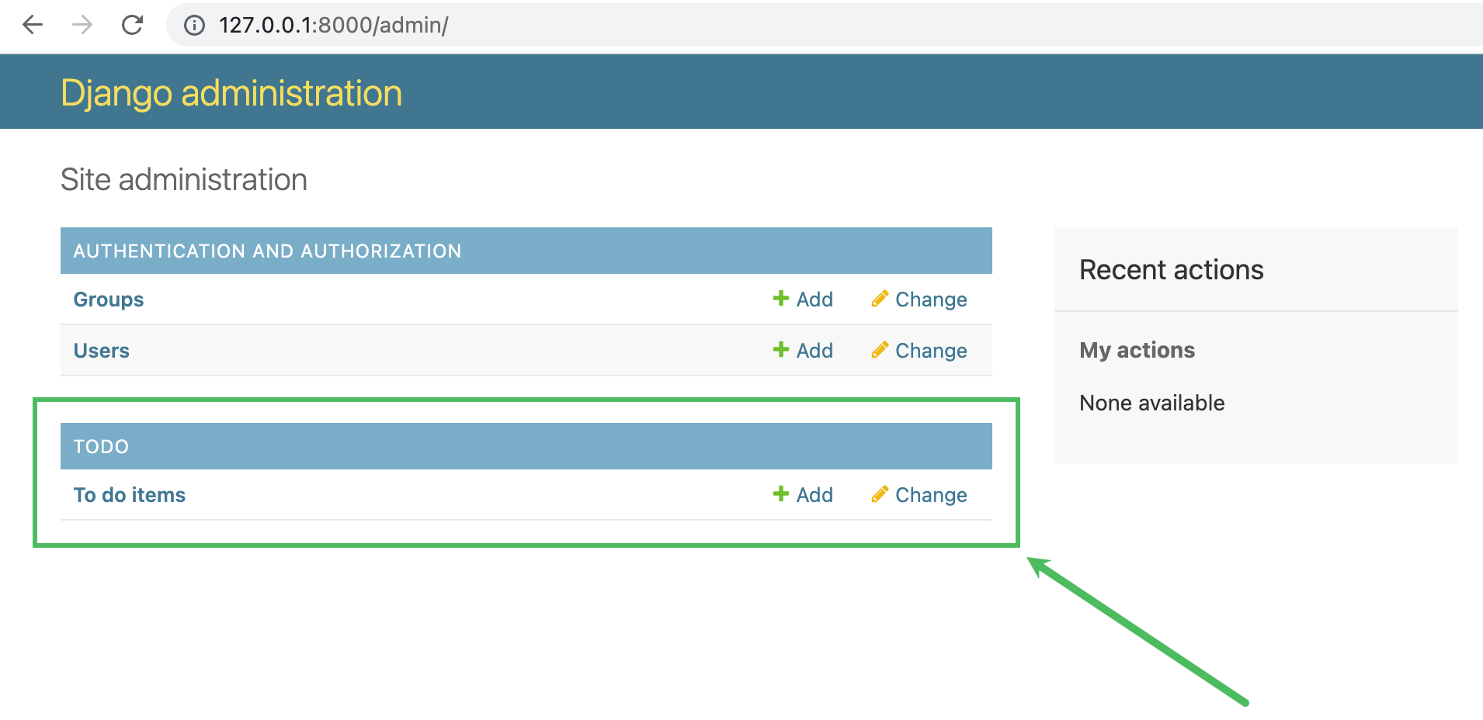Viewport: 1483px width, 720px height.
Task: Click the green plus icon beside Users
Action: pos(780,350)
